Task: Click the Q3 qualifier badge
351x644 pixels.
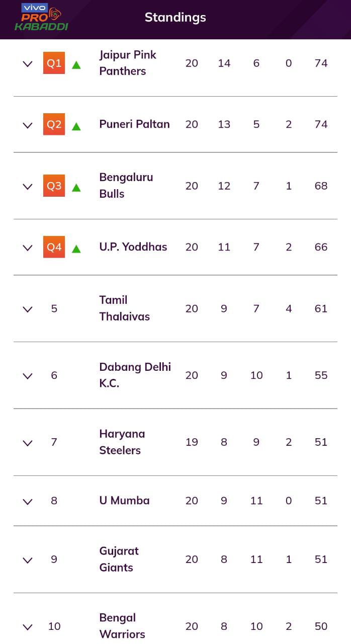Action: 54,186
